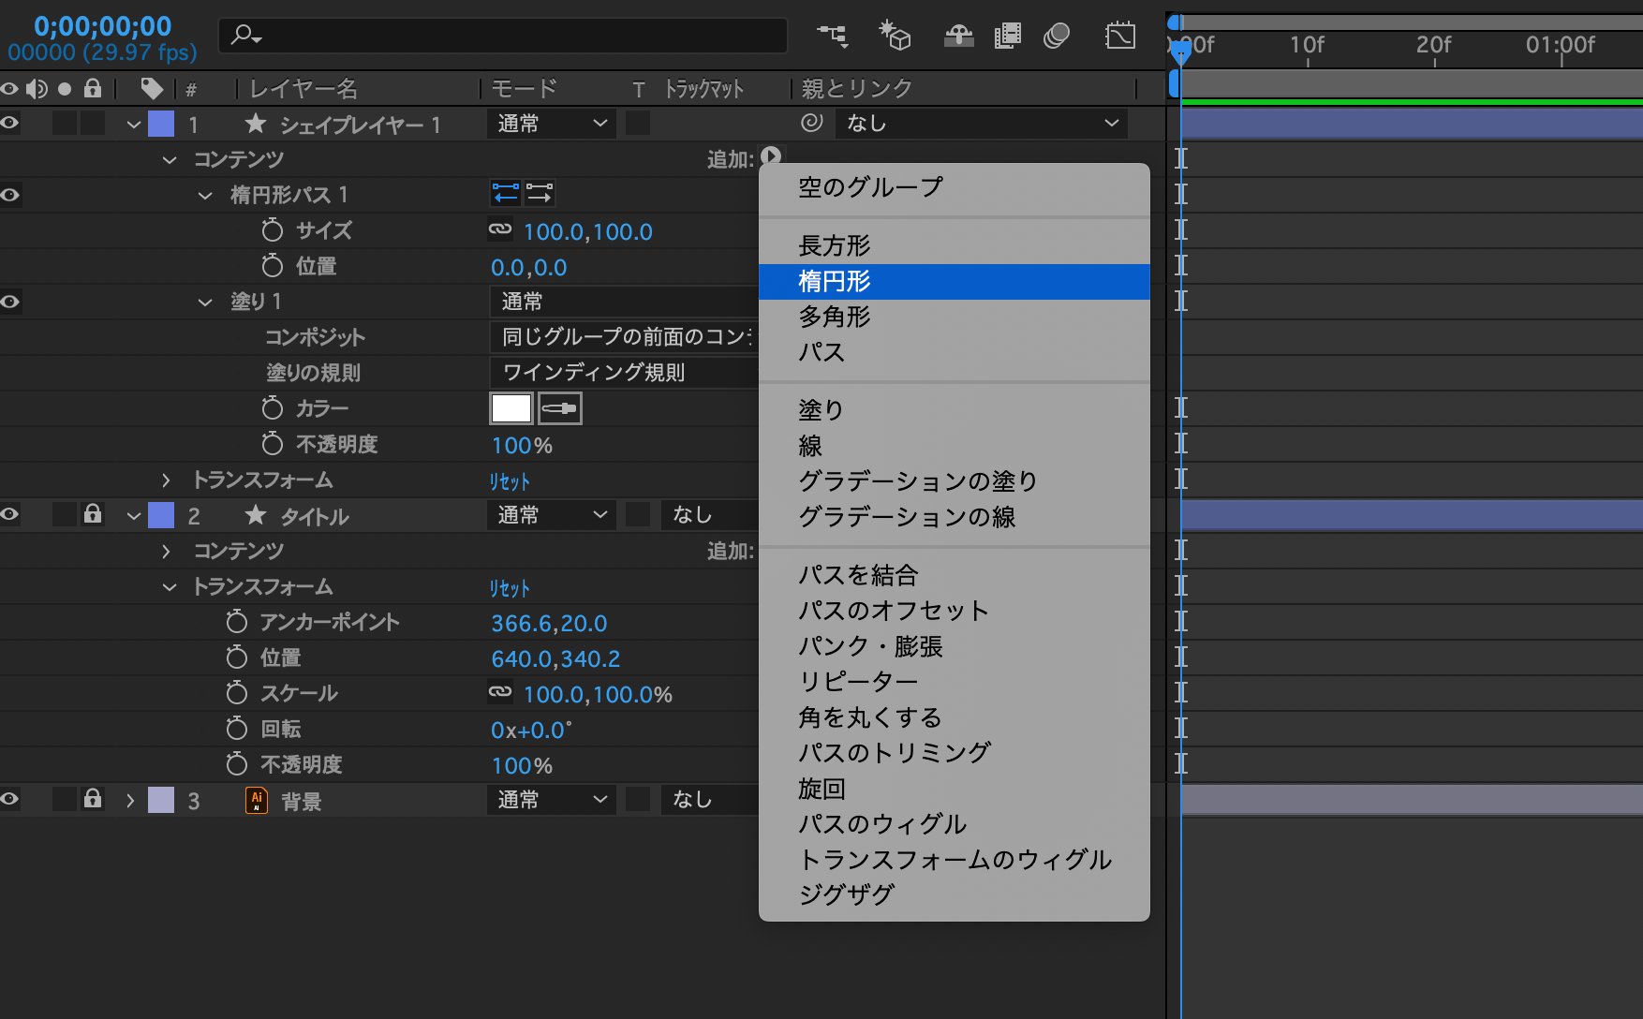
Task: Click the stopwatch for スケール
Action: [237, 693]
